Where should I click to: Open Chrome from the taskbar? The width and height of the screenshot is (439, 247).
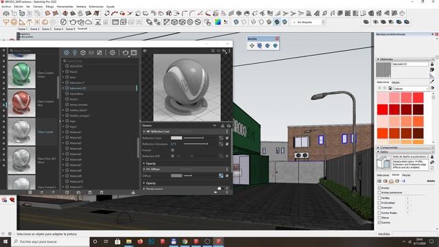coord(185,242)
